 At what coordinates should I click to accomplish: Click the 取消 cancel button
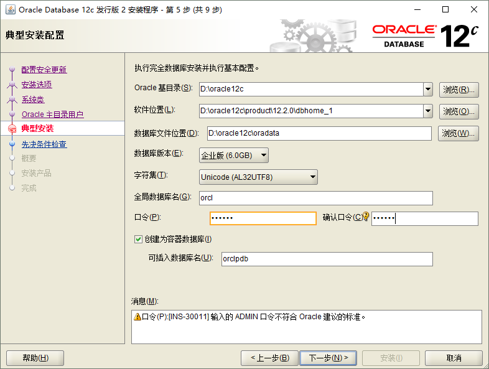(x=454, y=358)
